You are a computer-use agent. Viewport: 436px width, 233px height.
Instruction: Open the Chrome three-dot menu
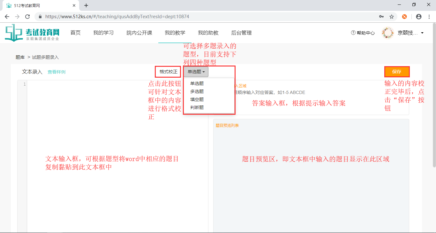pos(429,17)
